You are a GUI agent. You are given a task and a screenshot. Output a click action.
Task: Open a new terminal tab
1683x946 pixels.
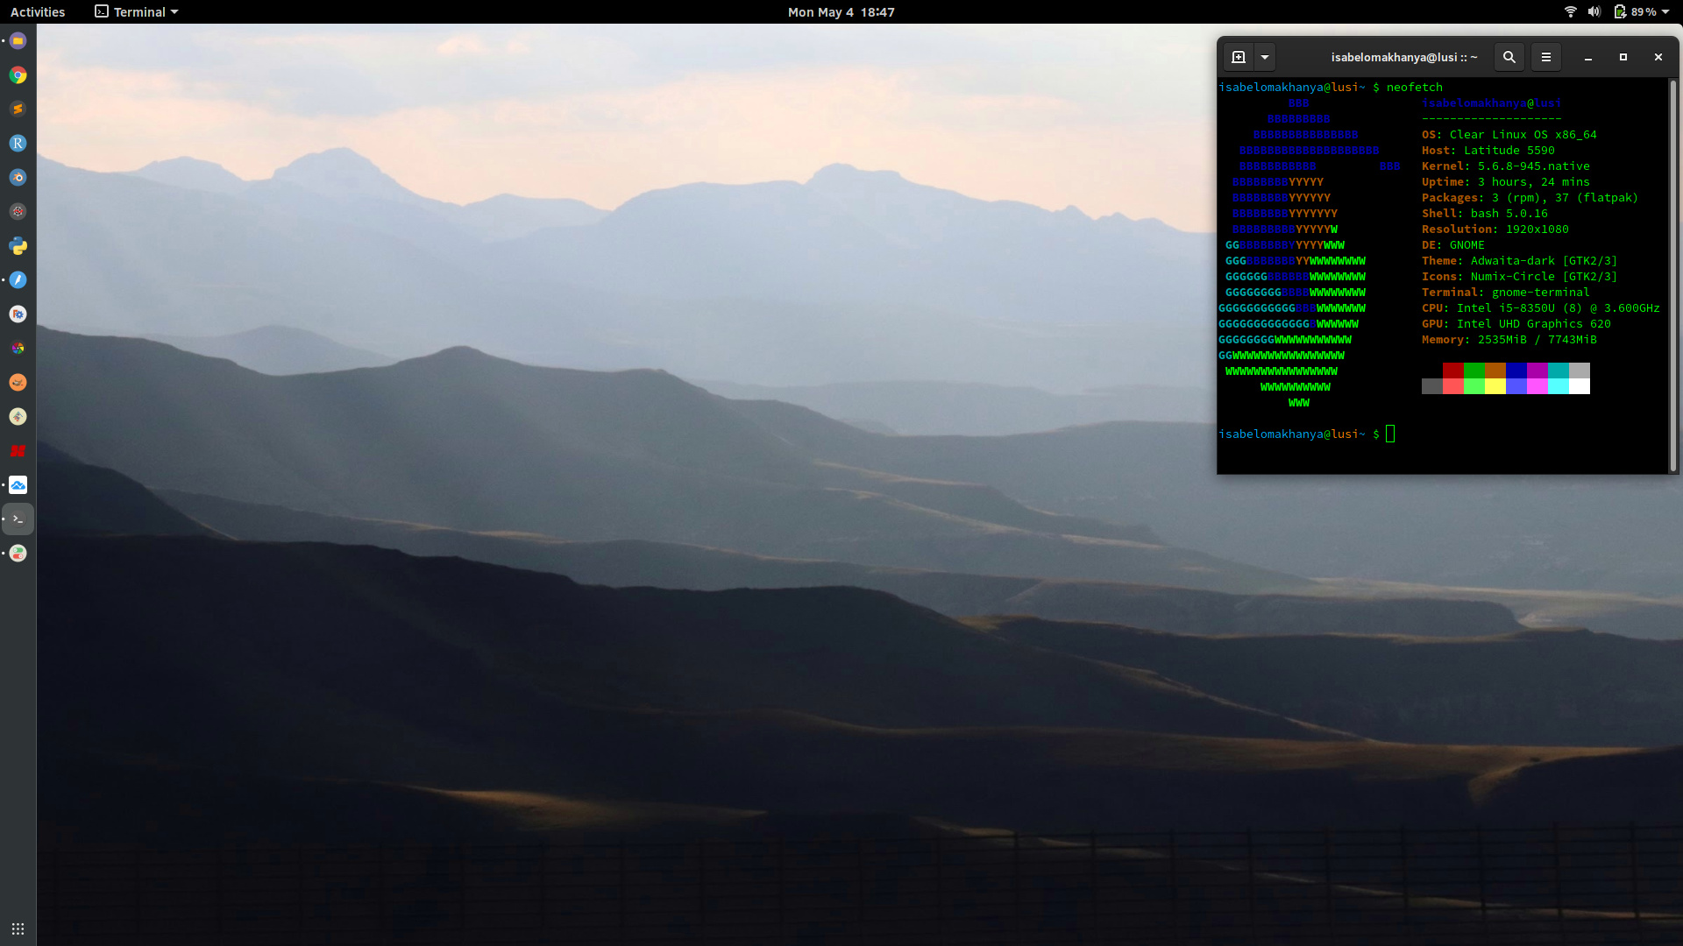click(x=1239, y=57)
